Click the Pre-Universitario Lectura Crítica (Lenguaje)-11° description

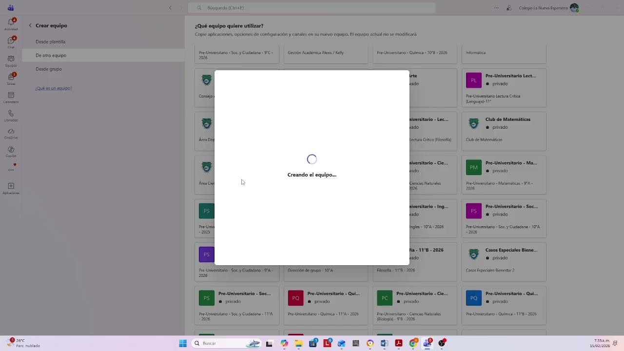tap(493, 98)
